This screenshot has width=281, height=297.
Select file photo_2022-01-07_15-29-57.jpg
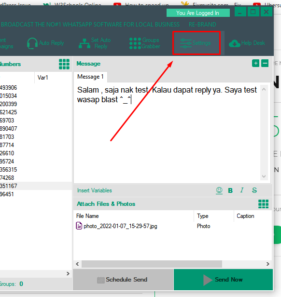coord(120,226)
